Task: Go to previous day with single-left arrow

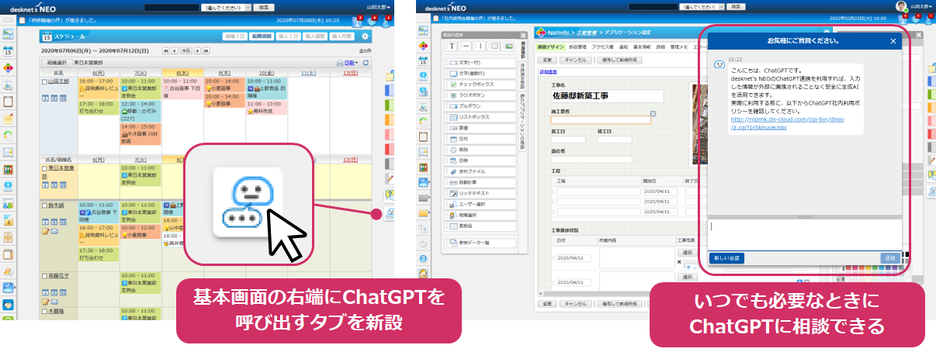Action: point(175,50)
